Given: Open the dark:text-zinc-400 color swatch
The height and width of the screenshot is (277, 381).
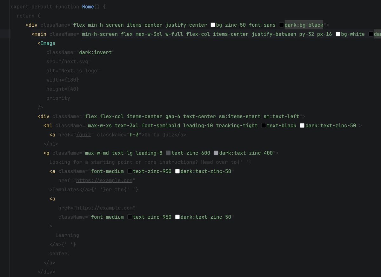Looking at the screenshot, I should coord(216,153).
